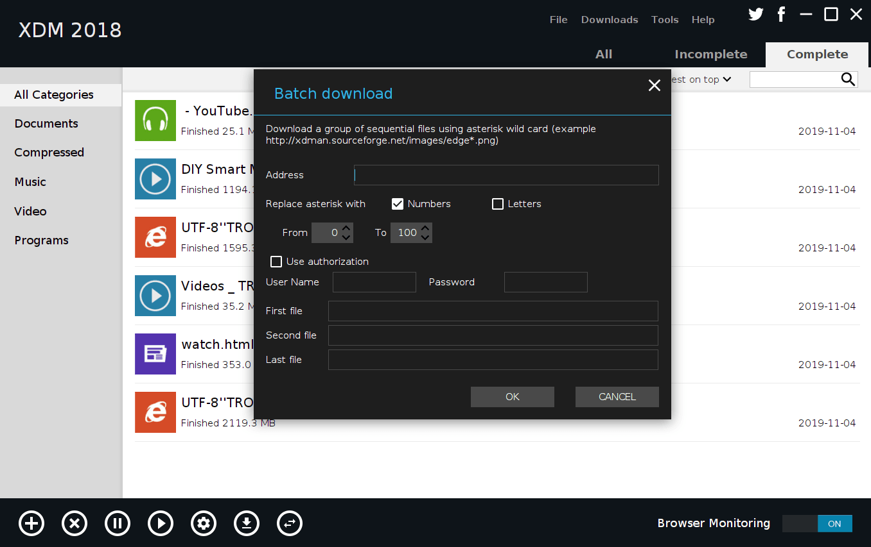This screenshot has height=547, width=871.
Task: Open settings via the gear icon
Action: pos(204,523)
